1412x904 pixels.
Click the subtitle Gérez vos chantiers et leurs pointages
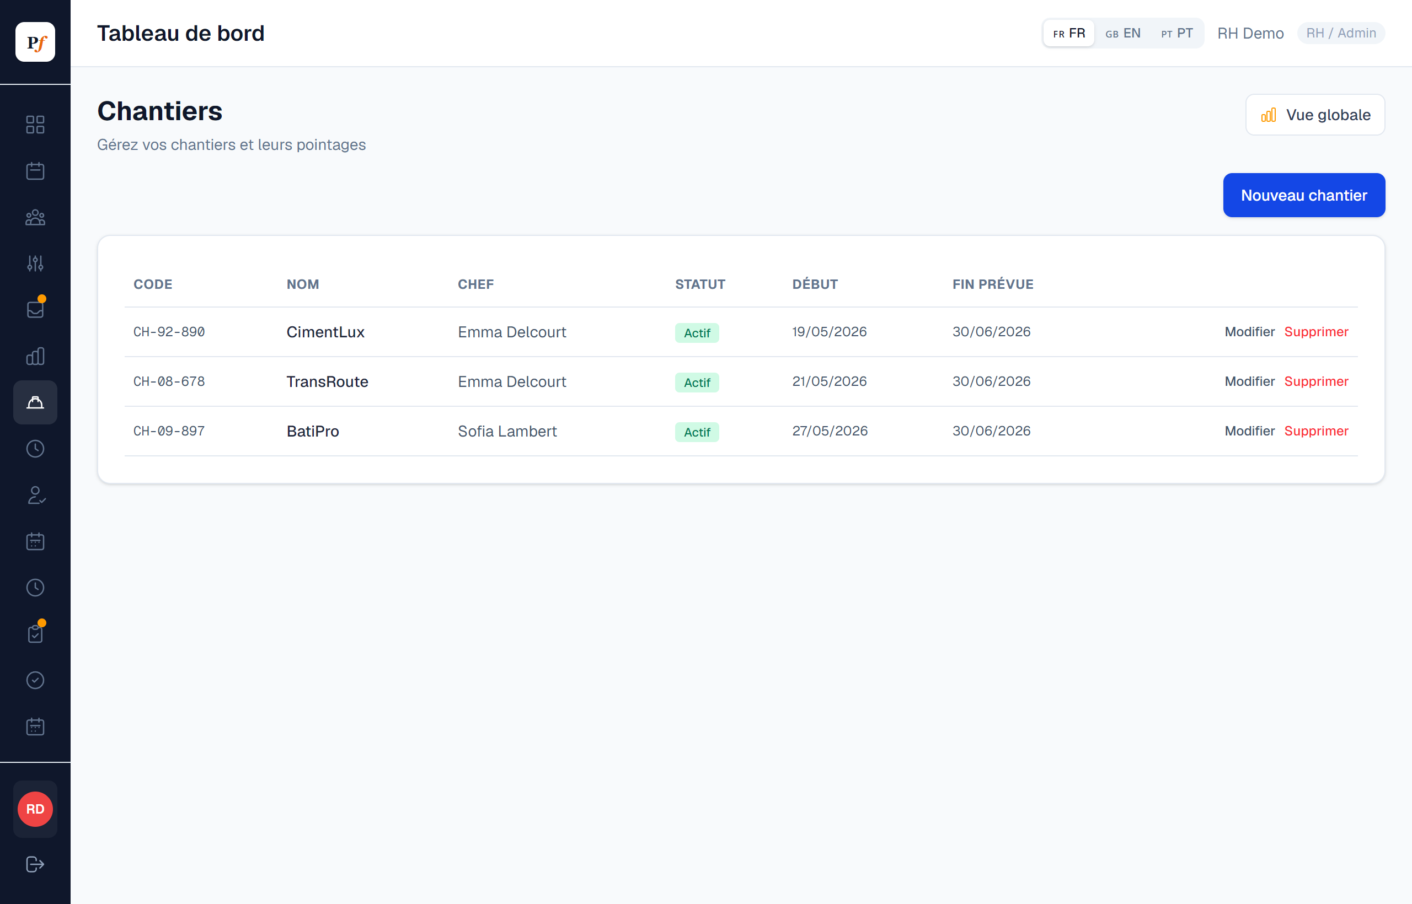coord(231,144)
